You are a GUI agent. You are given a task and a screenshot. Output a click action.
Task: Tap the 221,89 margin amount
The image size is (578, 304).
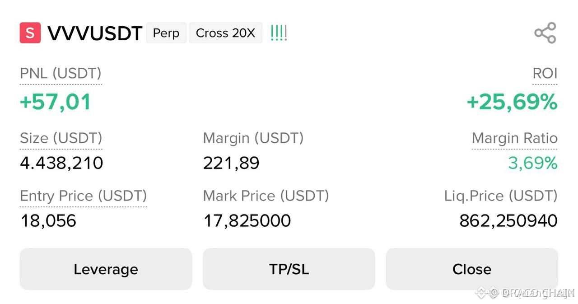[231, 163]
